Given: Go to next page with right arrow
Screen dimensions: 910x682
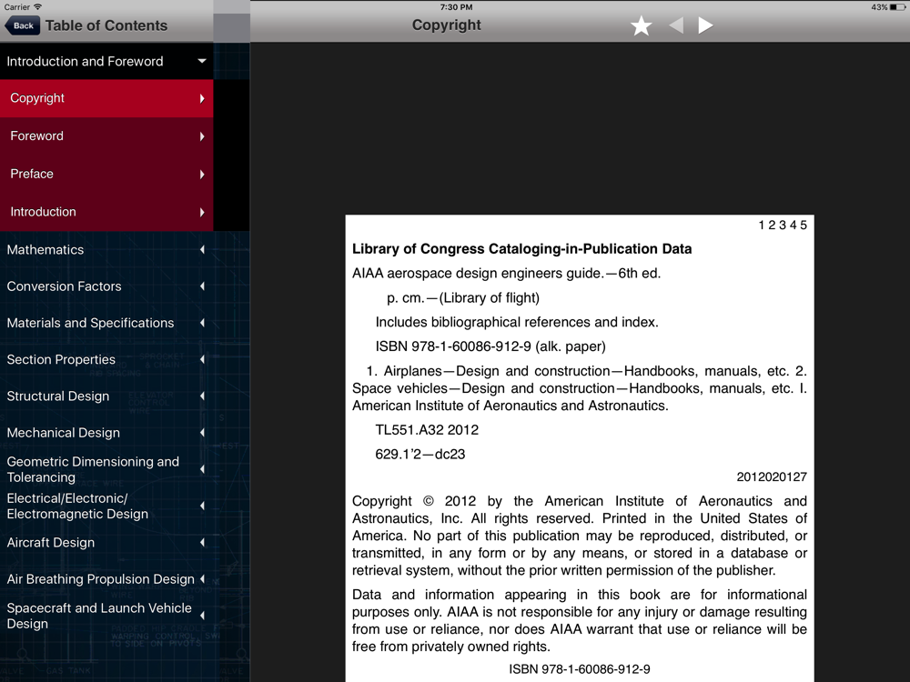Looking at the screenshot, I should click(705, 25).
